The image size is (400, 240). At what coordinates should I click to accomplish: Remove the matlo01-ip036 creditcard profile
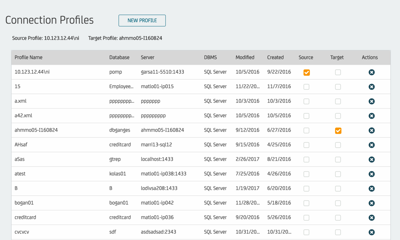point(371,218)
